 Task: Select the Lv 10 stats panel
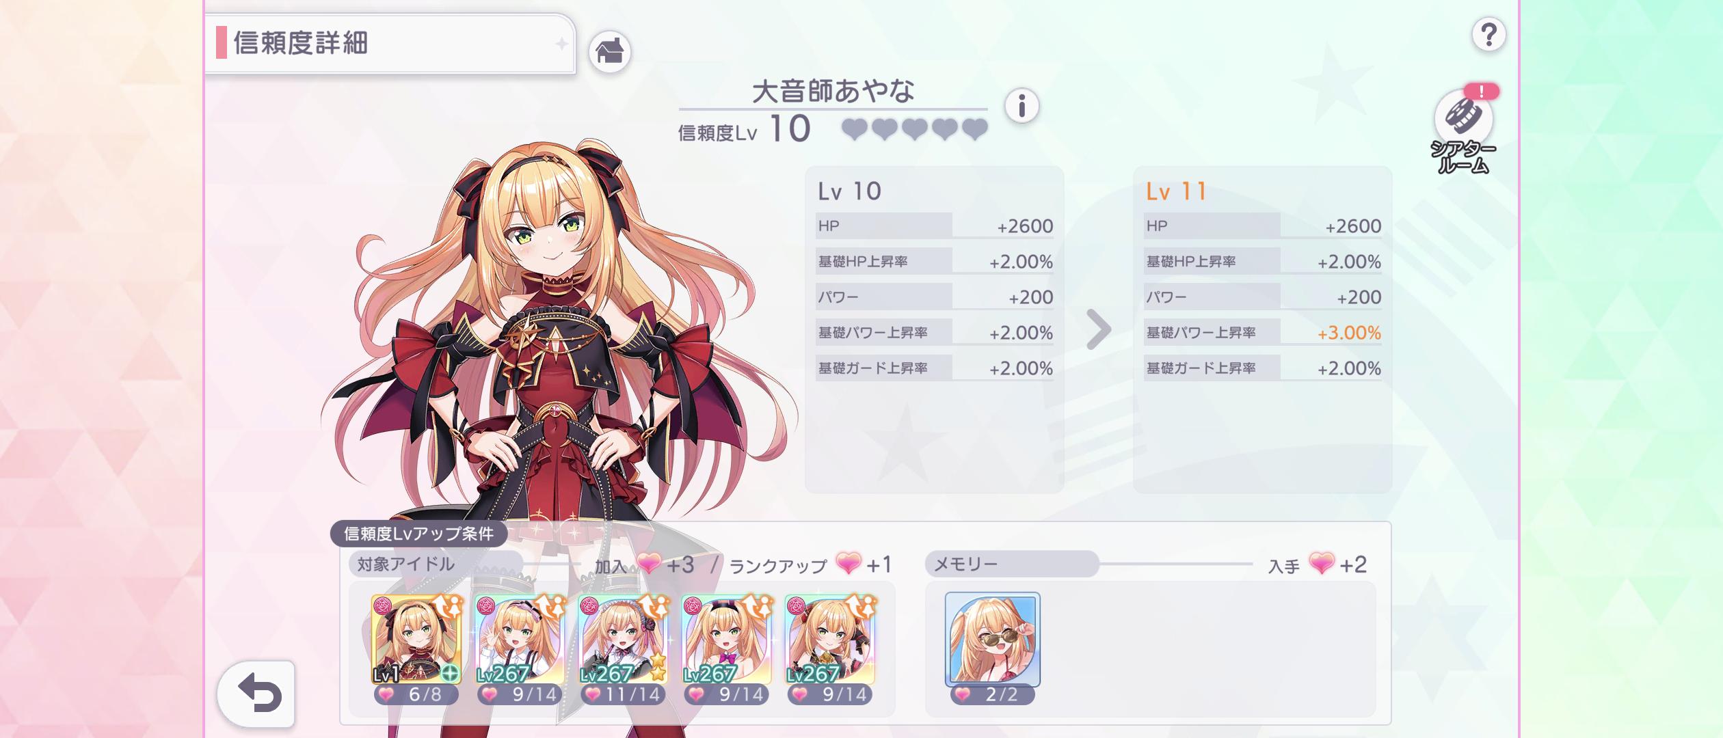pyautogui.click(x=934, y=329)
